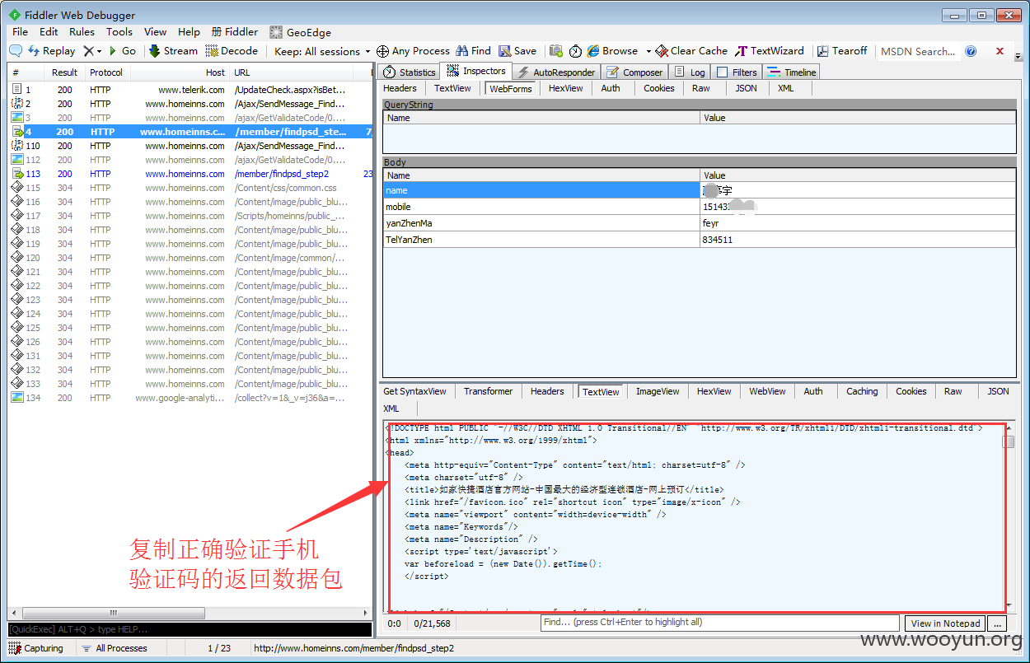Select the request JSON inspector tab

(x=747, y=88)
